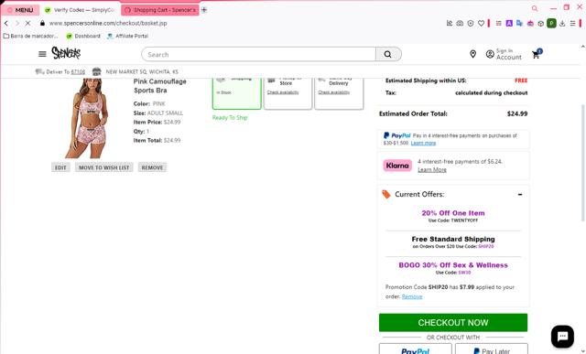Viewport: 586px width, 354px height.
Task: Click MOVE TO WISH LIST button
Action: [103, 167]
